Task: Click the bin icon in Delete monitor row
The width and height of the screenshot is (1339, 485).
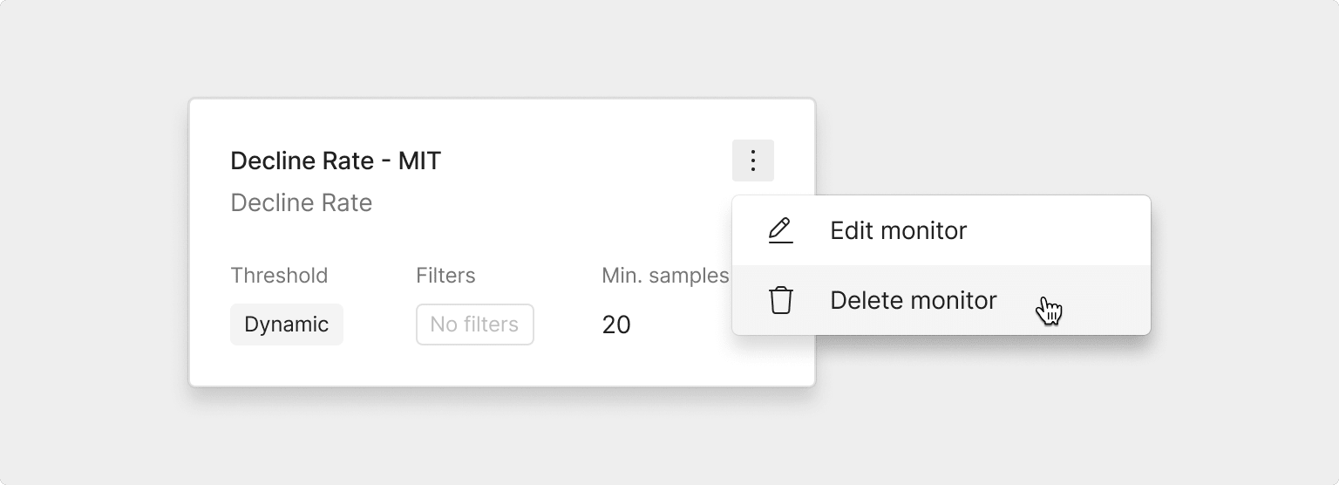Action: point(781,300)
